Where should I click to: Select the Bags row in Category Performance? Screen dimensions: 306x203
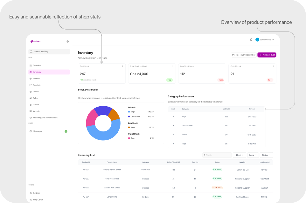point(216,116)
